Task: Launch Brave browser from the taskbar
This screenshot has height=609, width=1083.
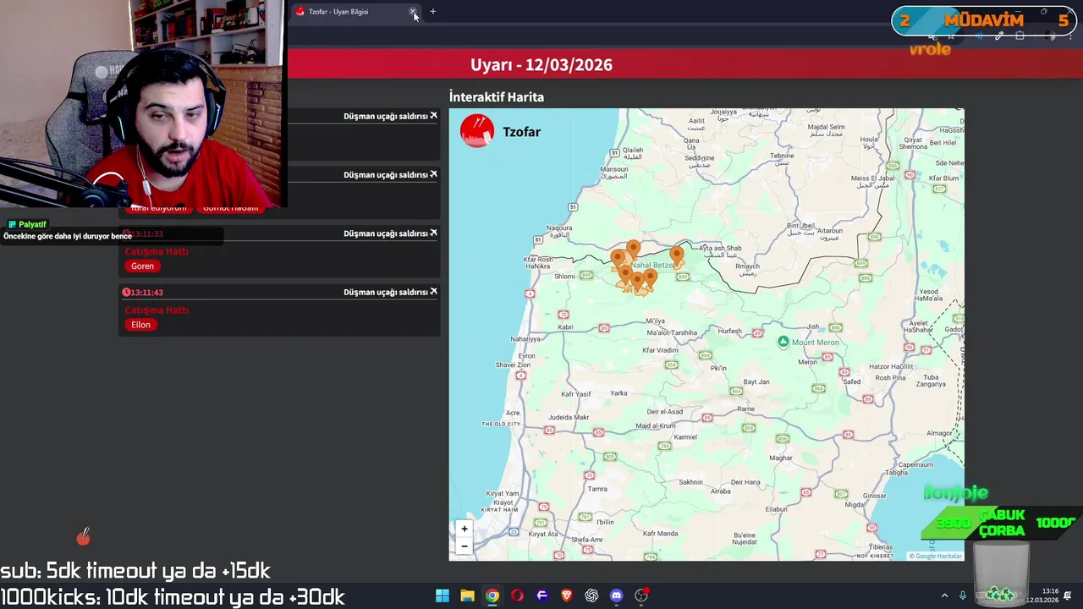Action: [x=567, y=595]
